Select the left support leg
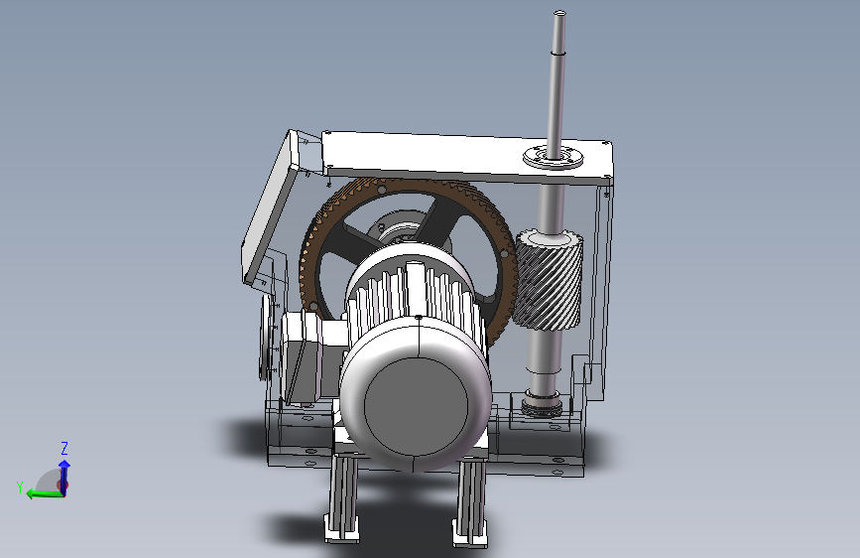Viewport: 860px width, 558px height. pyautogui.click(x=343, y=498)
